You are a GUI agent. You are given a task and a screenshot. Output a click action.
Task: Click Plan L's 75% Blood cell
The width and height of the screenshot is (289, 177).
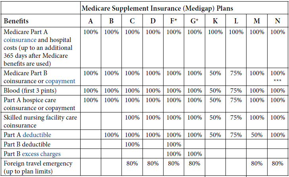click(236, 91)
